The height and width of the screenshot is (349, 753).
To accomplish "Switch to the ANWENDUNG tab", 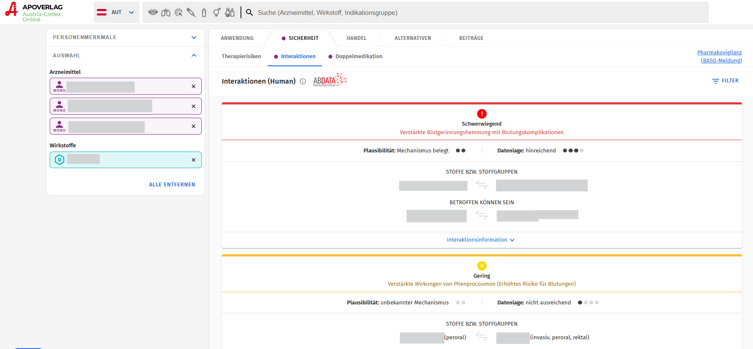I will 237,38.
